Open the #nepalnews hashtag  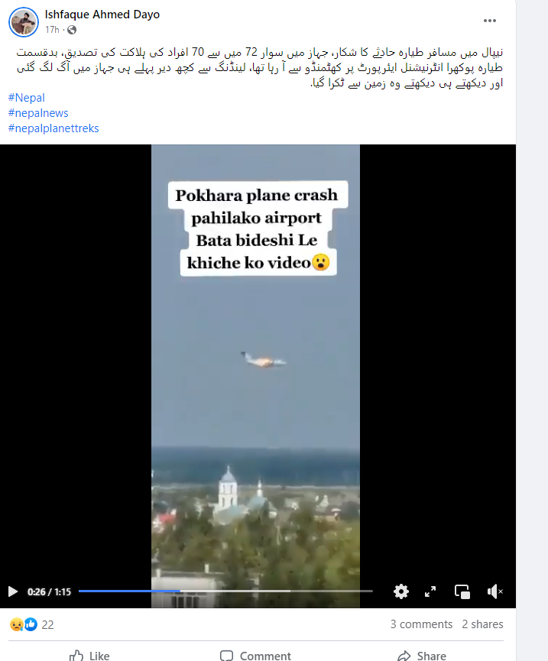pos(38,113)
